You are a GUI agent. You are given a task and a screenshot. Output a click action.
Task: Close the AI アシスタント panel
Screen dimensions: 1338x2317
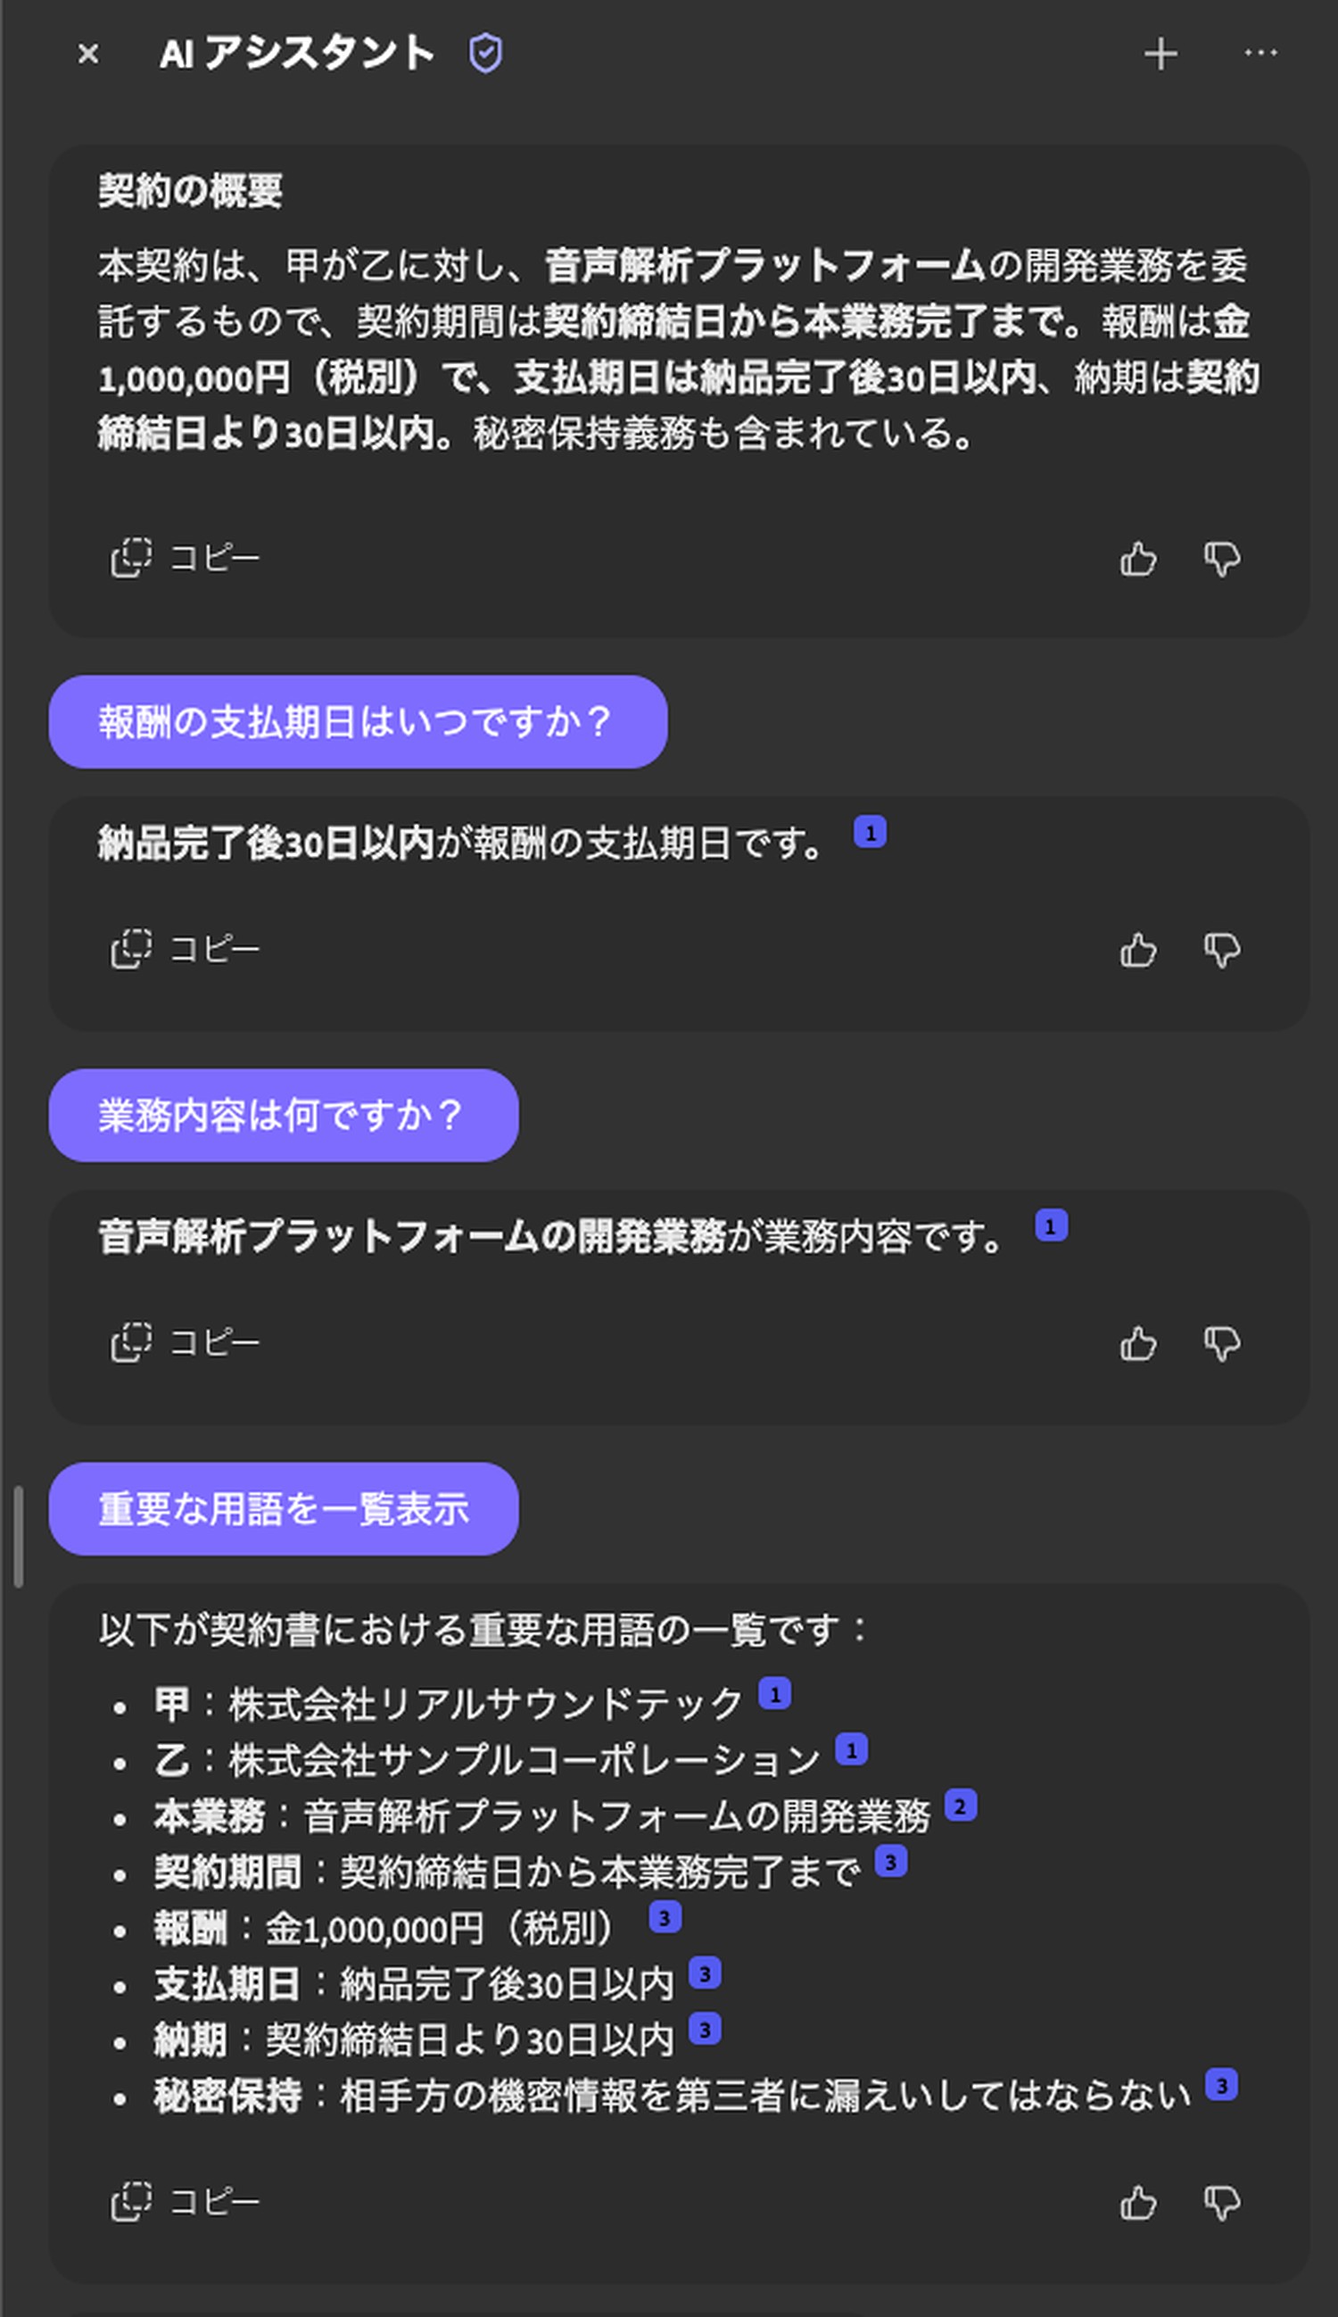pos(88,54)
